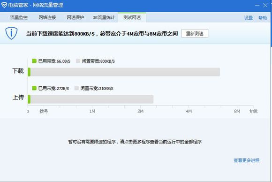Click the 拨号 axis label
The width and height of the screenshot is (272, 182).
point(44,111)
